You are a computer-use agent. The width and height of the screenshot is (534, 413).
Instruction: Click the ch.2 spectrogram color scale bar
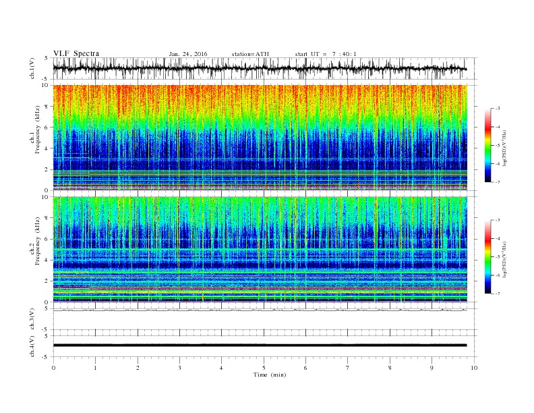pyautogui.click(x=487, y=257)
